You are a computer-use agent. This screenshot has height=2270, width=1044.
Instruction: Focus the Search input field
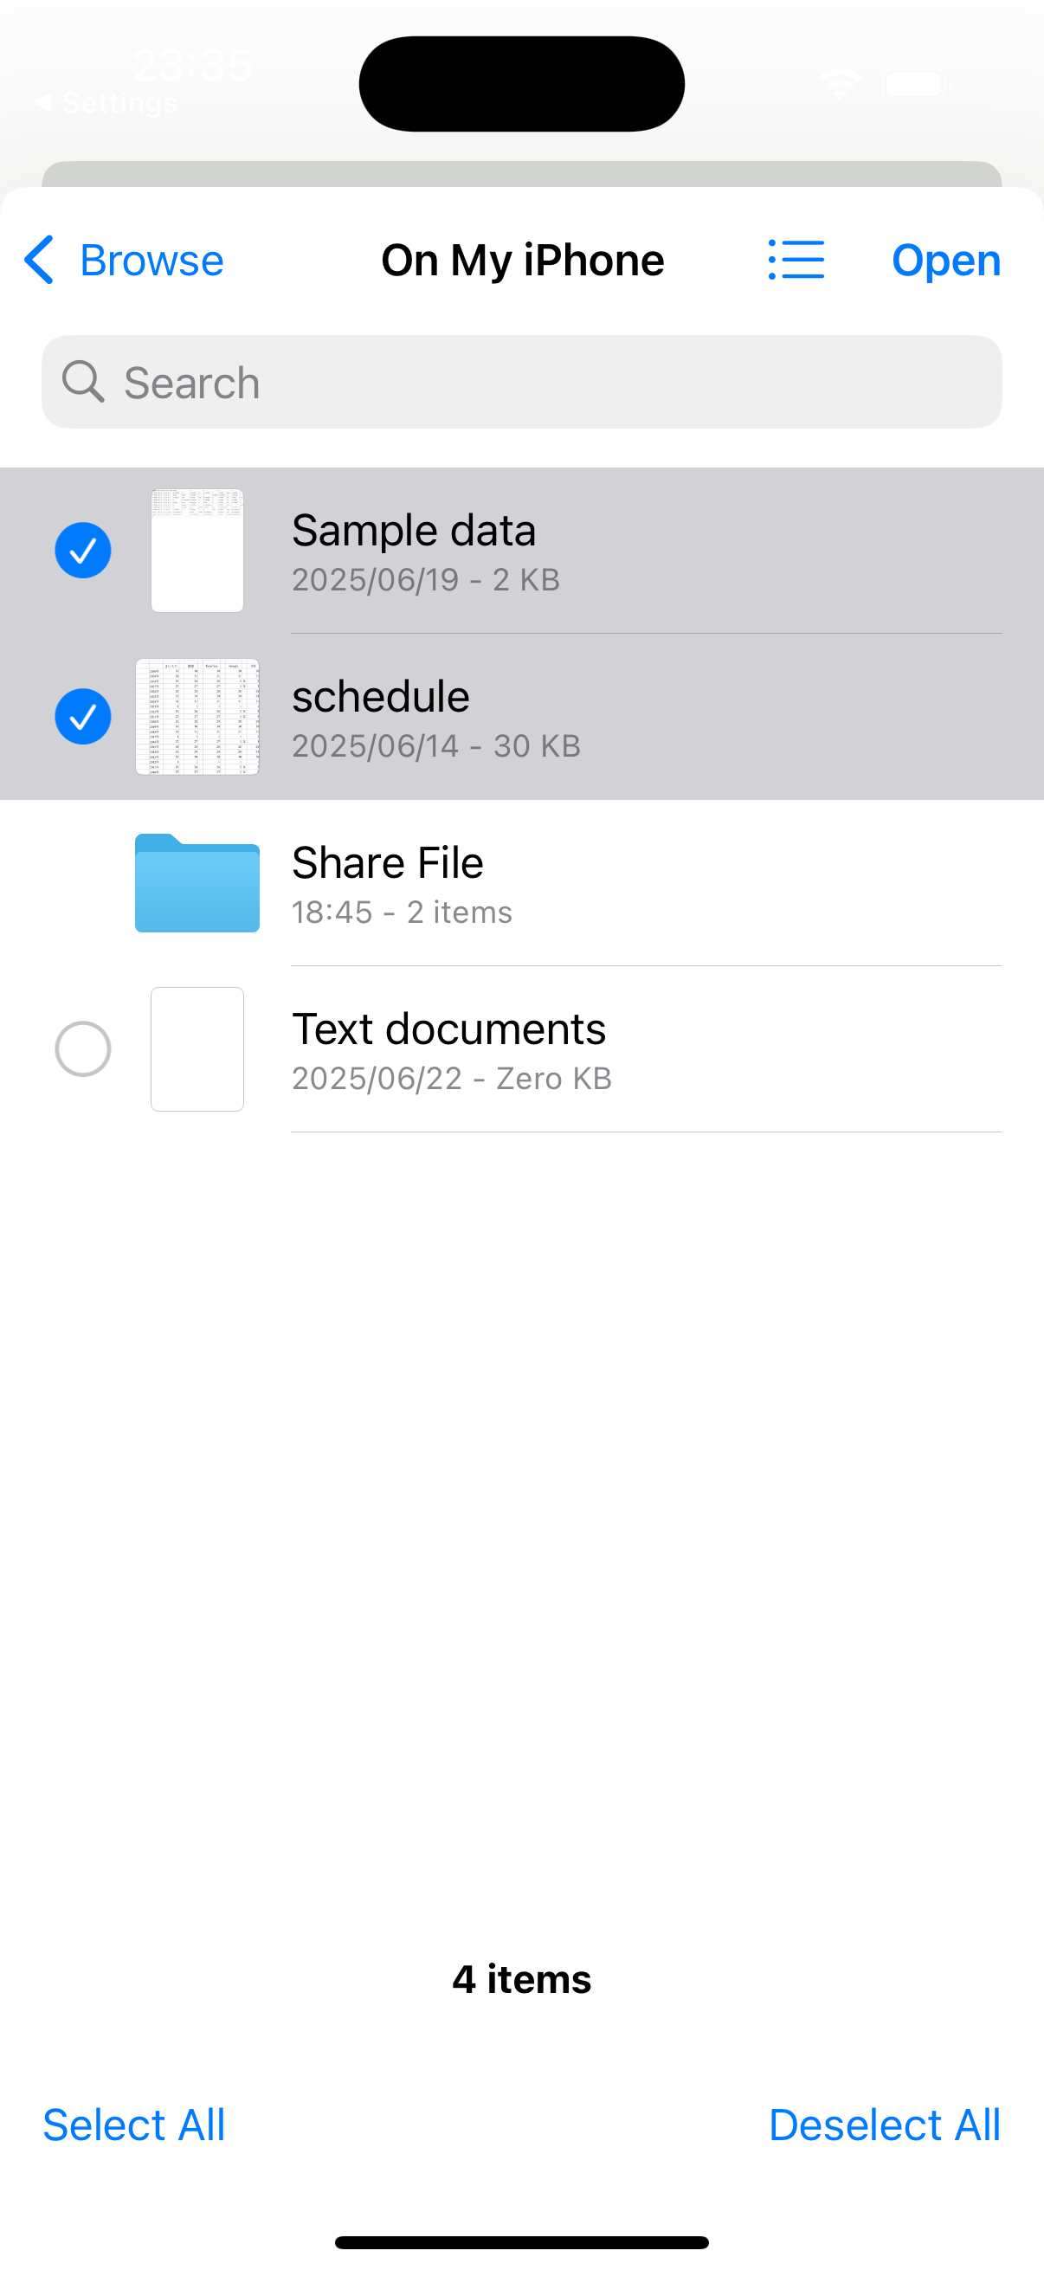(x=546, y=382)
